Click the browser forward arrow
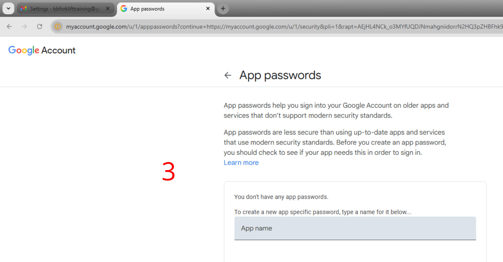Viewport: 503px width, 262px height. coord(24,26)
